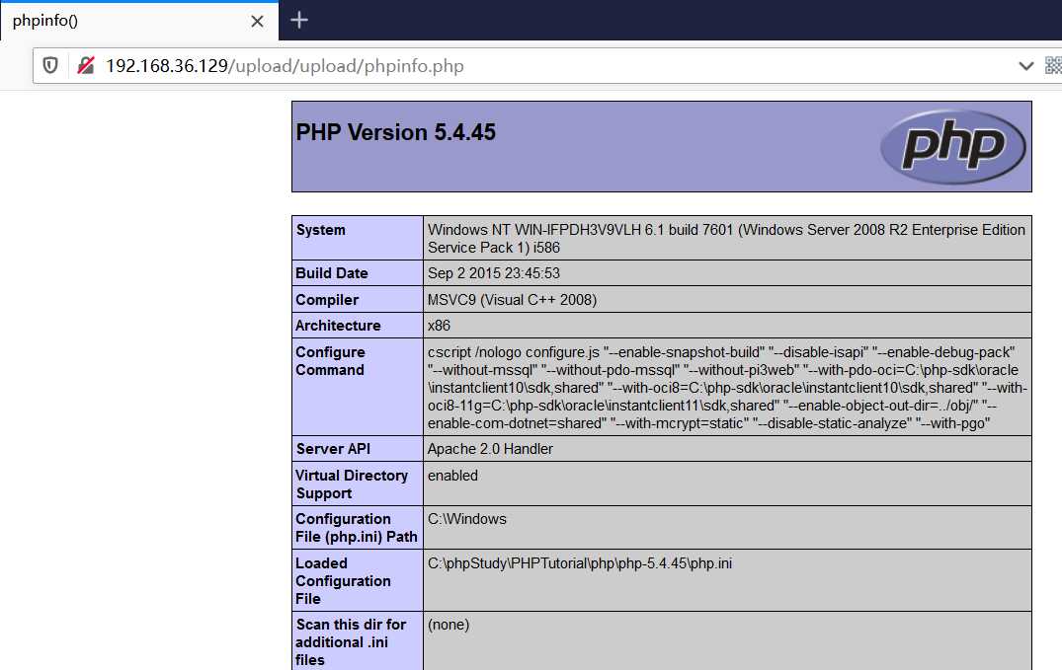Viewport: 1062px width, 670px height.
Task: Click the Compiler row label
Action: click(x=327, y=300)
